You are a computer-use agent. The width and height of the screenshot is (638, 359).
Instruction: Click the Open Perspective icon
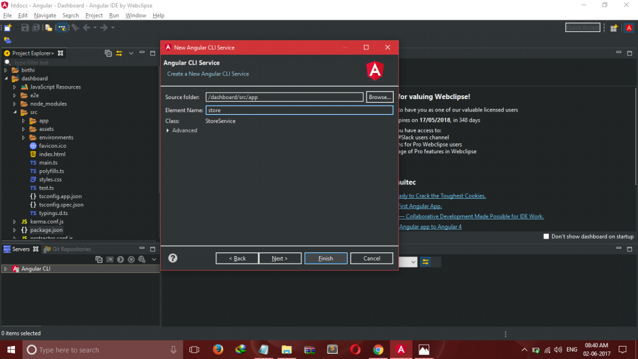pos(614,27)
